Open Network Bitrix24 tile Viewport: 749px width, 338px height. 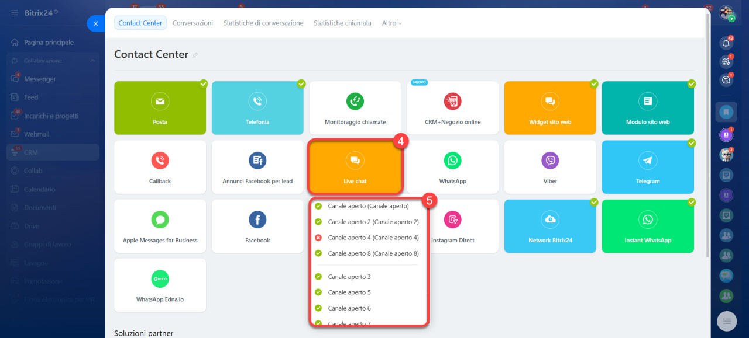click(550, 227)
